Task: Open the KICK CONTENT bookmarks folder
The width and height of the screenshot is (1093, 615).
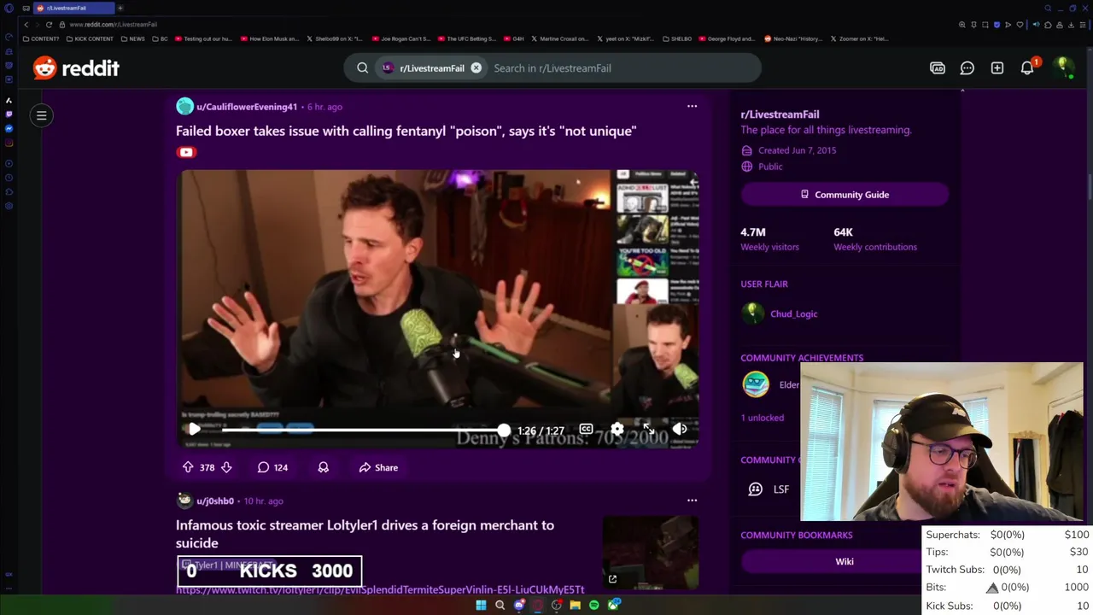Action: pyautogui.click(x=90, y=38)
